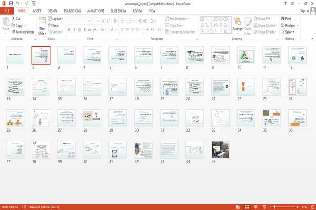This screenshot has width=316, height=210.
Task: Click the Save icon in quick access toolbar
Action: (11, 3)
